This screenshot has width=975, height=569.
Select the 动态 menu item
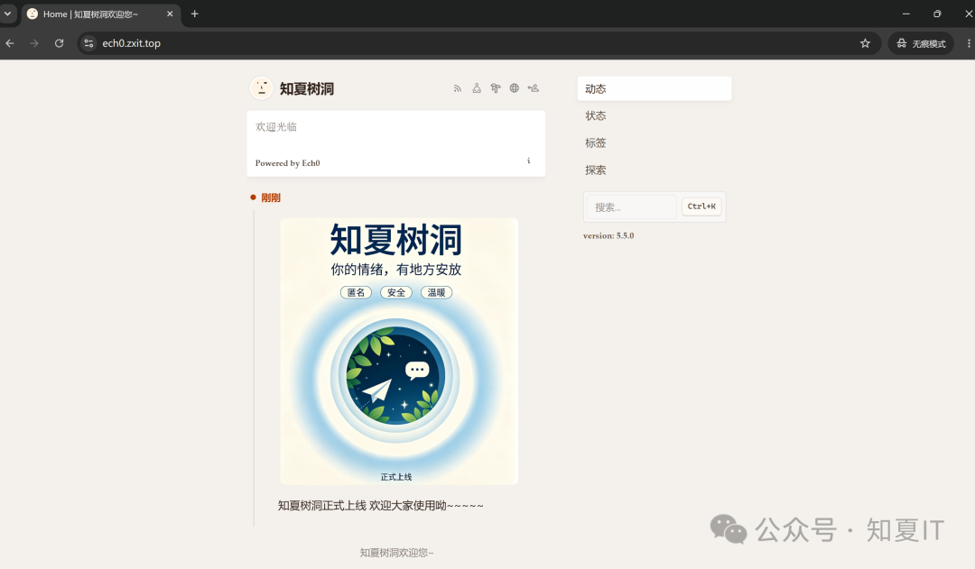655,89
